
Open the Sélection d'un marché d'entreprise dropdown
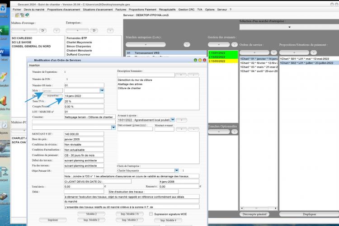point(289,27)
